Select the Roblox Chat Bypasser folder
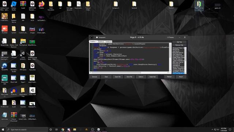Screen dimensions: 234x132 point(14,43)
